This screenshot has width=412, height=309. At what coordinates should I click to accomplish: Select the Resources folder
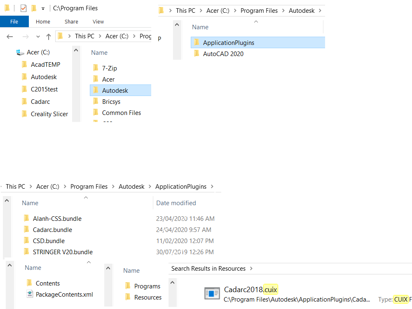[x=147, y=297]
